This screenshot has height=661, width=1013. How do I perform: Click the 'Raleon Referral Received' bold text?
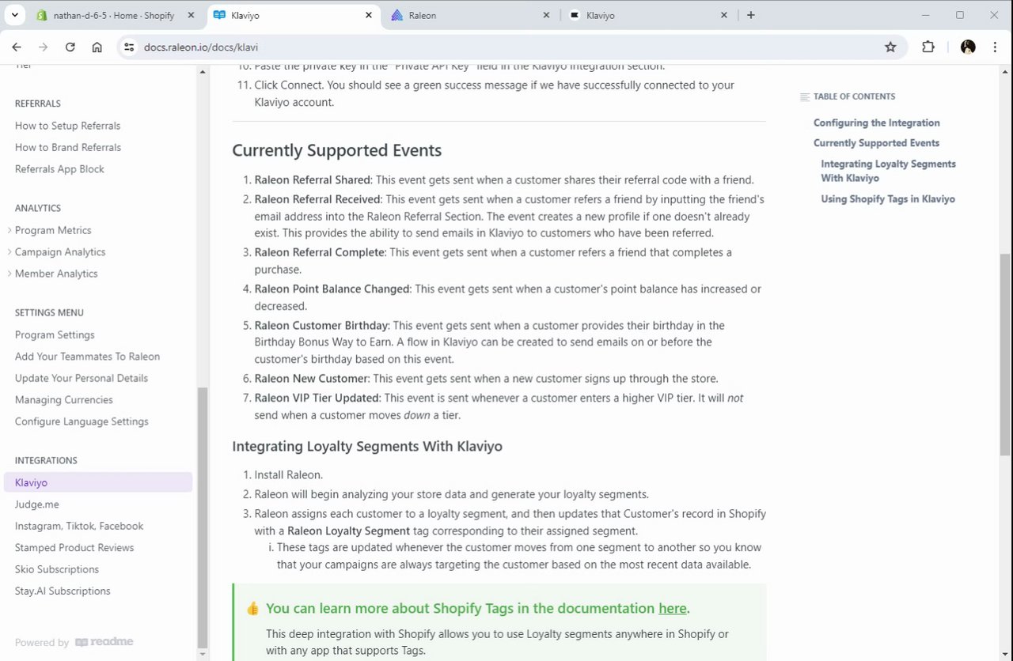coord(317,200)
